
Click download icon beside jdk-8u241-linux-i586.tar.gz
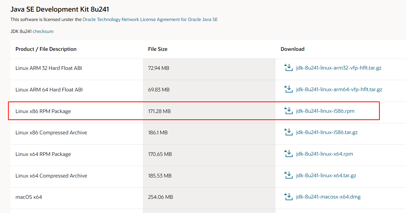click(x=288, y=132)
